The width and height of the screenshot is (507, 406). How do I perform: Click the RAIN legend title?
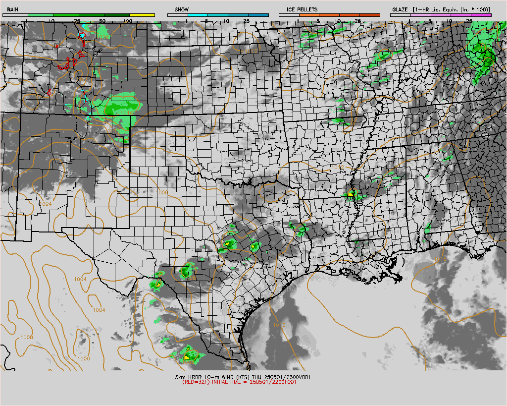pyautogui.click(x=12, y=9)
